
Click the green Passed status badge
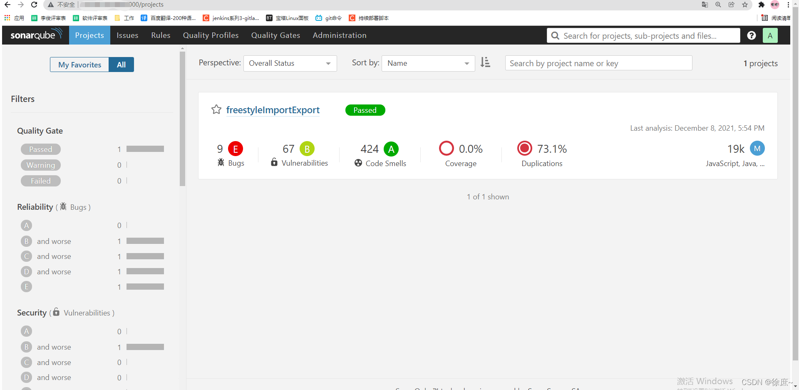pos(365,110)
